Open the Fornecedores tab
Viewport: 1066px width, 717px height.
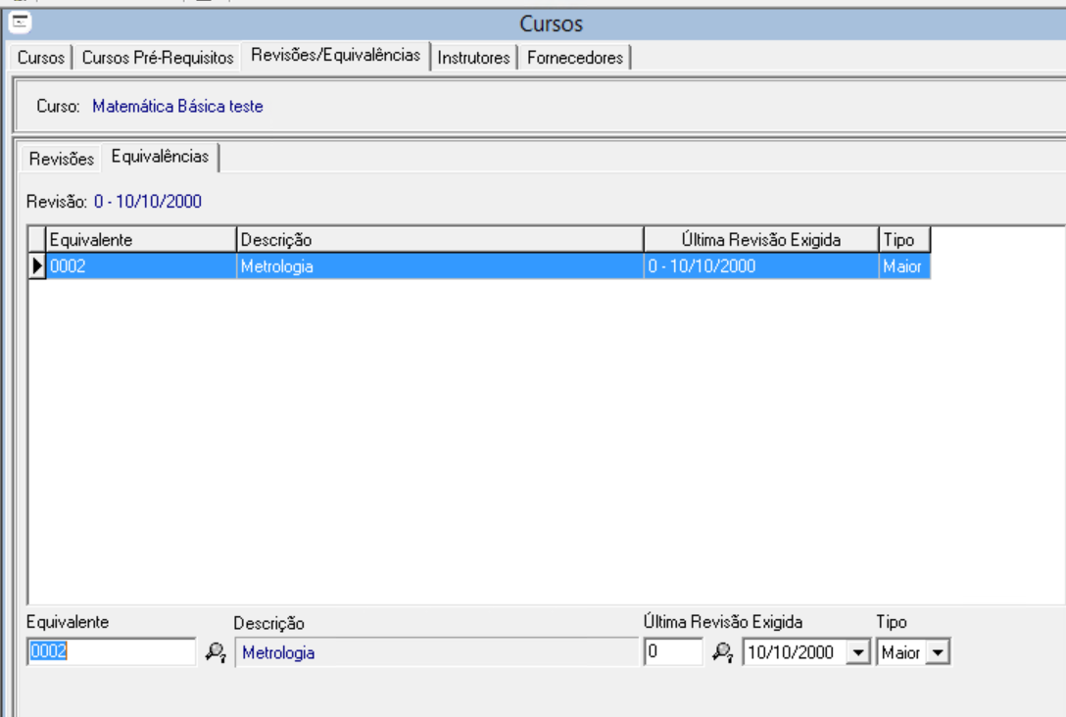click(x=575, y=58)
